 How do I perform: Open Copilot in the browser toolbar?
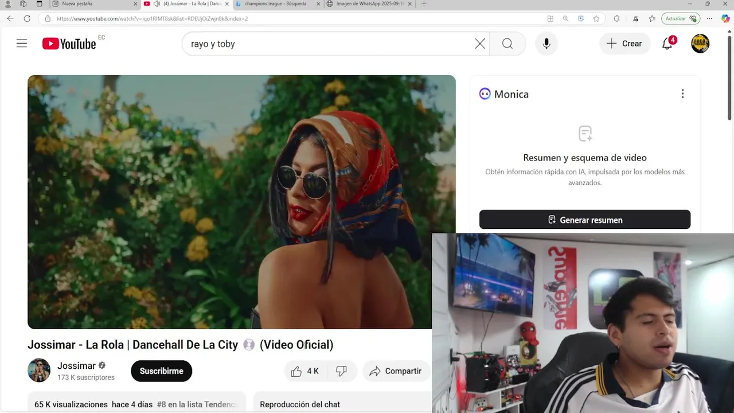tap(725, 18)
